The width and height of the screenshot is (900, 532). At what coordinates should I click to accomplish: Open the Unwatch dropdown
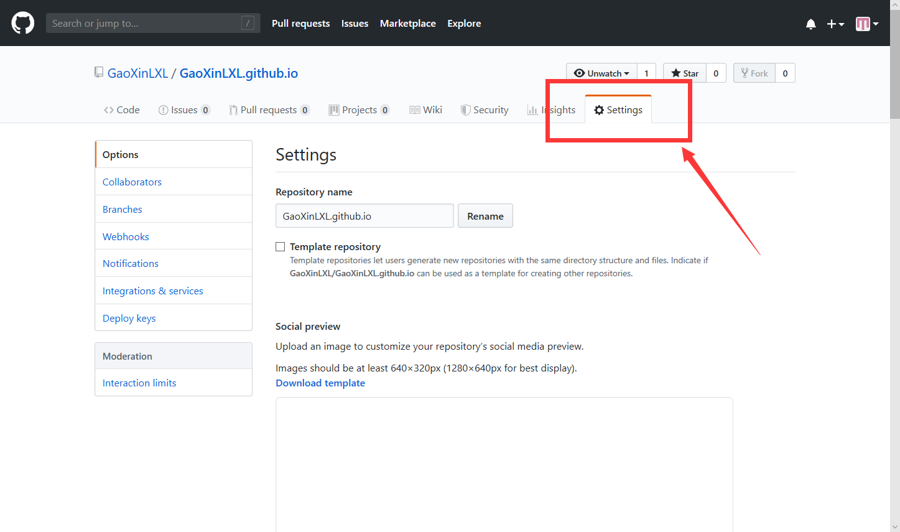coord(601,73)
